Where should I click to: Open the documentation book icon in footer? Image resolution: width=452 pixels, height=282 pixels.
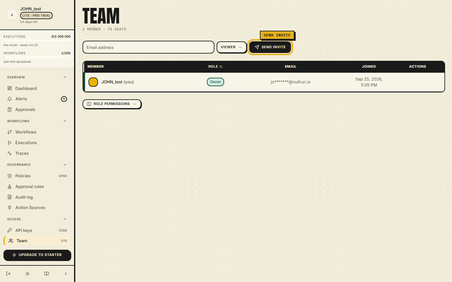(46, 274)
